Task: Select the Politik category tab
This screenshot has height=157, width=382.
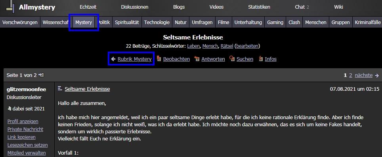Action: 104,22
